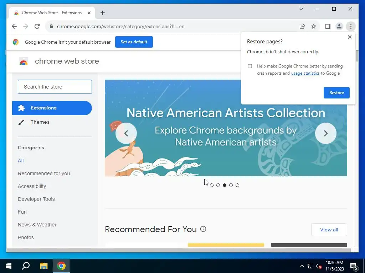Screen dimensions: 365x273
Task: Choose the Photos category
Action: (26, 237)
